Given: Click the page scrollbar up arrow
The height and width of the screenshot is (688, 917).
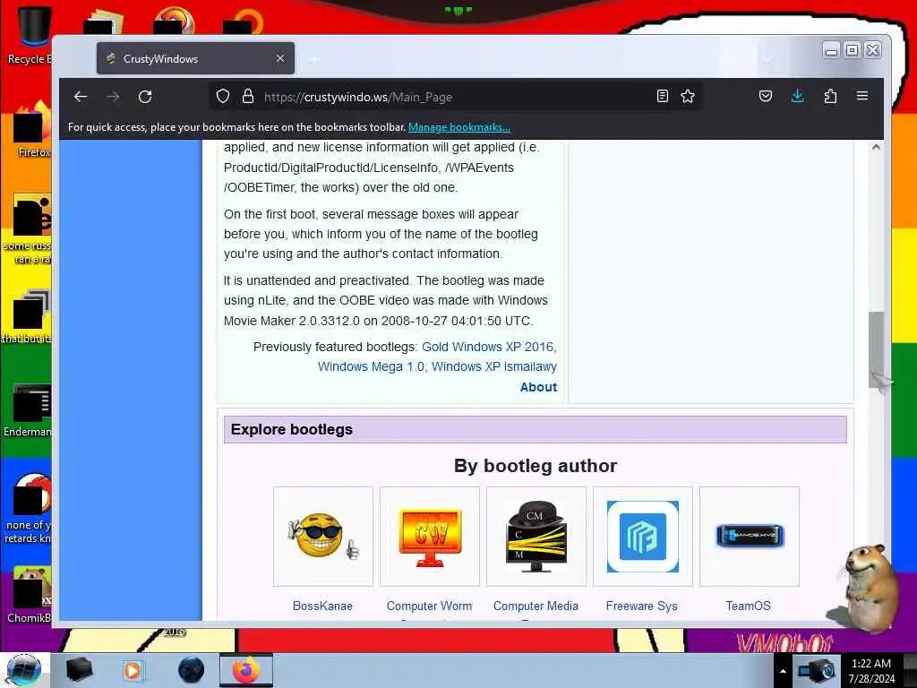Looking at the screenshot, I should (876, 148).
